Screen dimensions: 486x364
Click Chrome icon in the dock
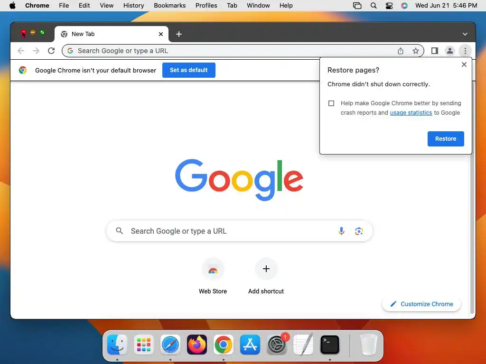[x=224, y=345]
